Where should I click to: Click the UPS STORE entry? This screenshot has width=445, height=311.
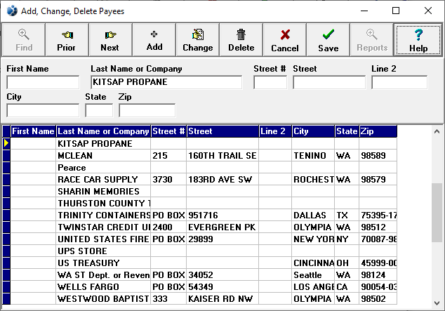pos(102,251)
